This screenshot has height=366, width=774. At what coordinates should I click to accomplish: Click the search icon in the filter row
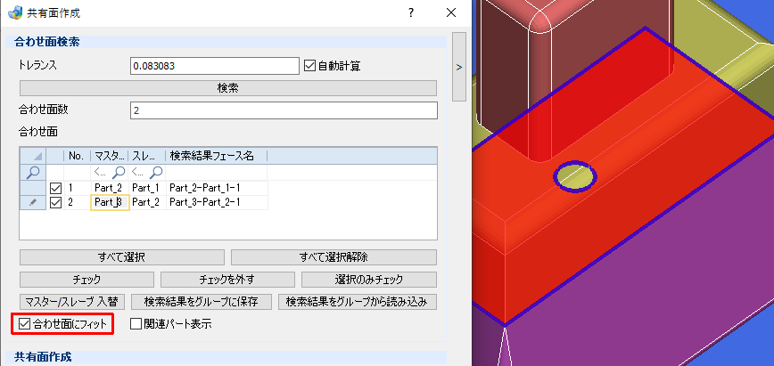[x=33, y=172]
